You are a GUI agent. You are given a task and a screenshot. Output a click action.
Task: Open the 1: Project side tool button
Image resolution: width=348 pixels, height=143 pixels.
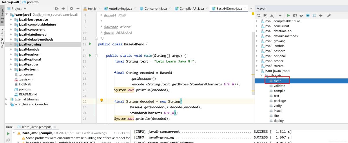[2, 15]
